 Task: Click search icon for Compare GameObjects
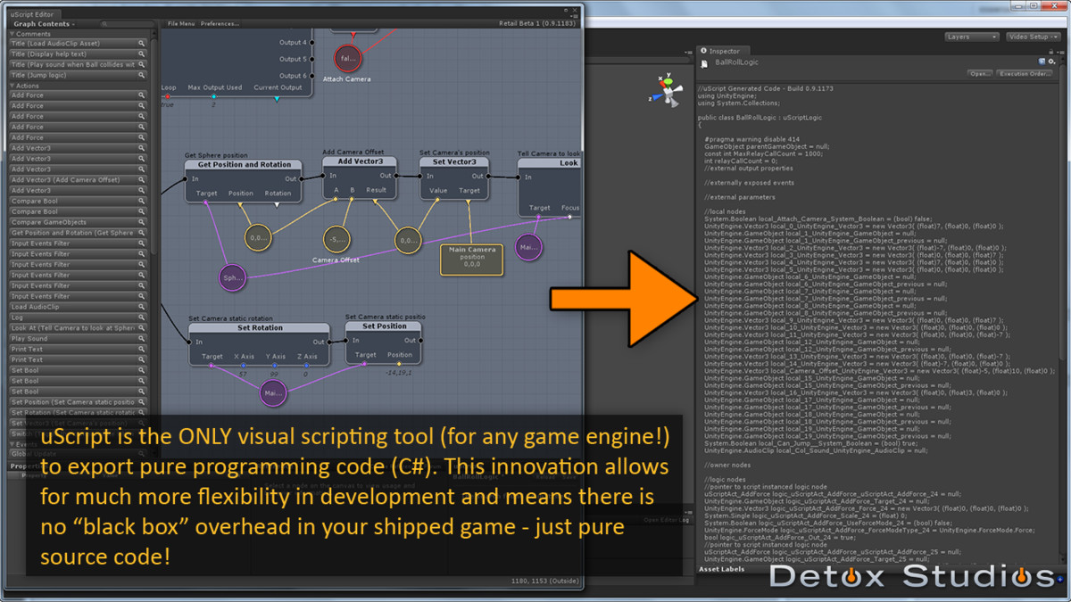point(141,222)
